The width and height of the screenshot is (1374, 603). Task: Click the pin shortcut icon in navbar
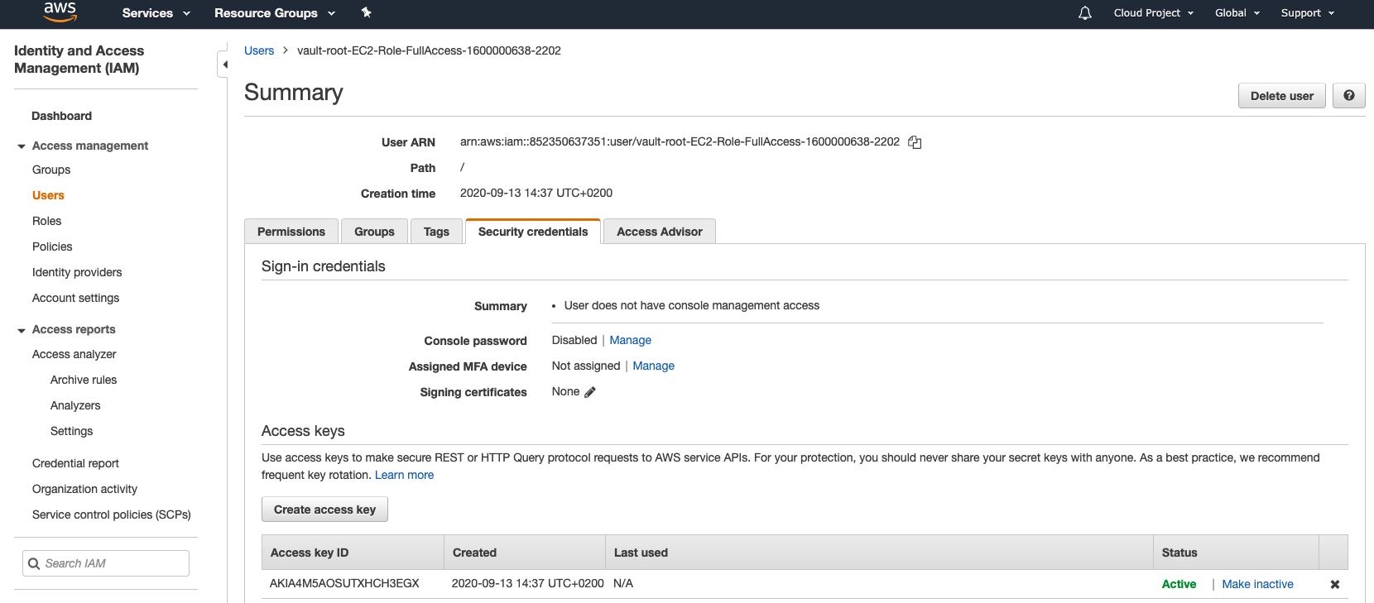coord(366,12)
